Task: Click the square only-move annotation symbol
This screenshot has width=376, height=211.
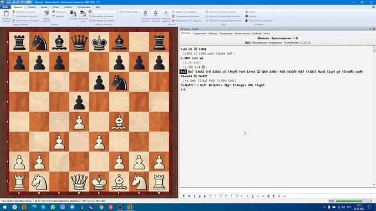Action: 210,196
